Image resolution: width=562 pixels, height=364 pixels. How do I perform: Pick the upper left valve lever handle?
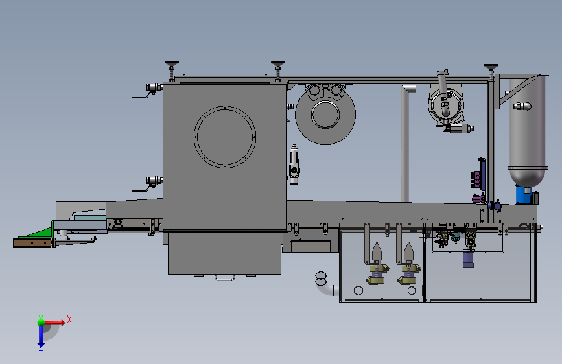click(141, 96)
